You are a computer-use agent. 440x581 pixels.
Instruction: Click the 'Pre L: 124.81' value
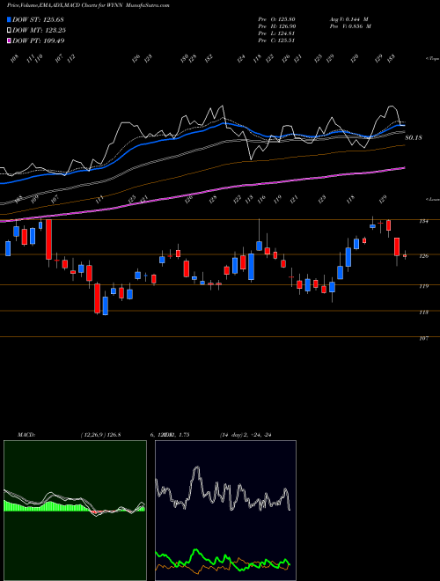(x=276, y=33)
